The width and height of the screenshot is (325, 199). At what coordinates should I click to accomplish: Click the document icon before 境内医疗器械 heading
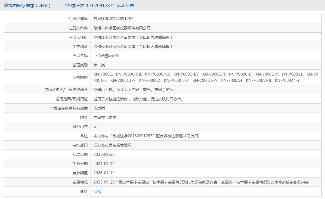point(6,6)
